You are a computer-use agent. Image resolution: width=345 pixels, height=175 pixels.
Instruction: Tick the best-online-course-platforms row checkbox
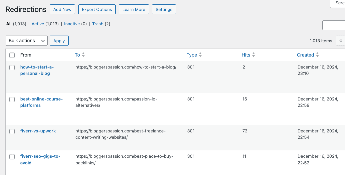coord(12,99)
